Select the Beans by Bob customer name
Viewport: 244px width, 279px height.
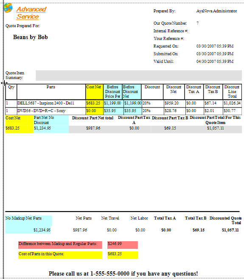31,37
